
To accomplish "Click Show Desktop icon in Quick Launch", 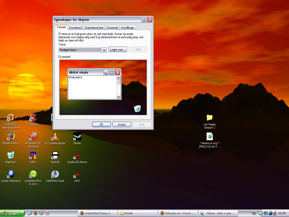I will (30, 213).
